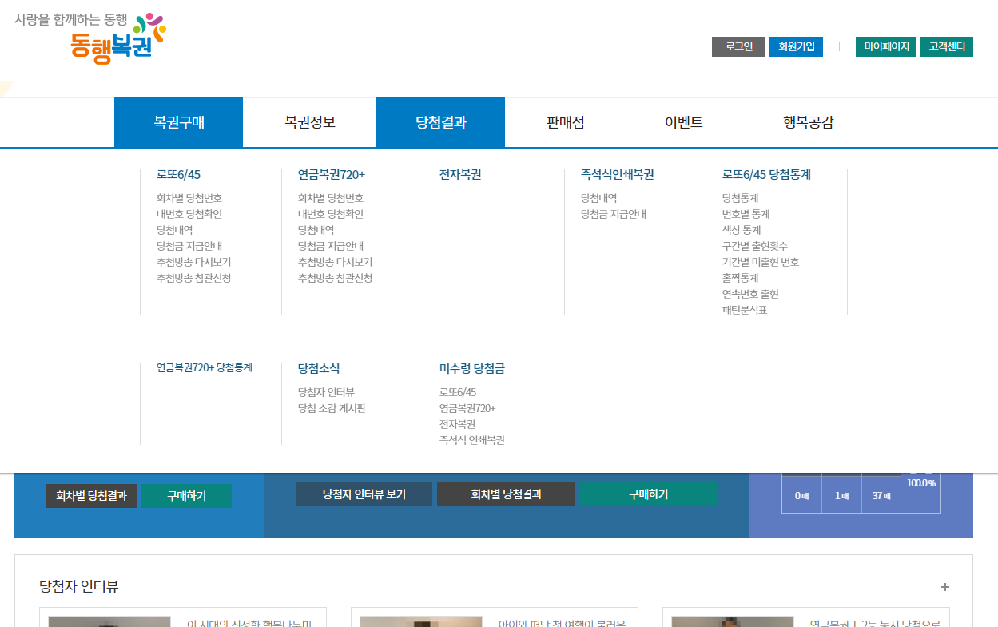
Task: Open 전자복권 under 미수령 당첨금
Action: click(458, 424)
